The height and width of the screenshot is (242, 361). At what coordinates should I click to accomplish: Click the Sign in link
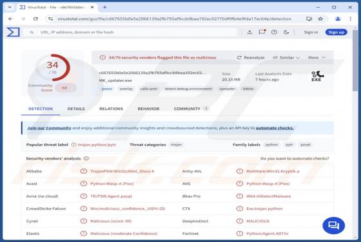pos(311,32)
